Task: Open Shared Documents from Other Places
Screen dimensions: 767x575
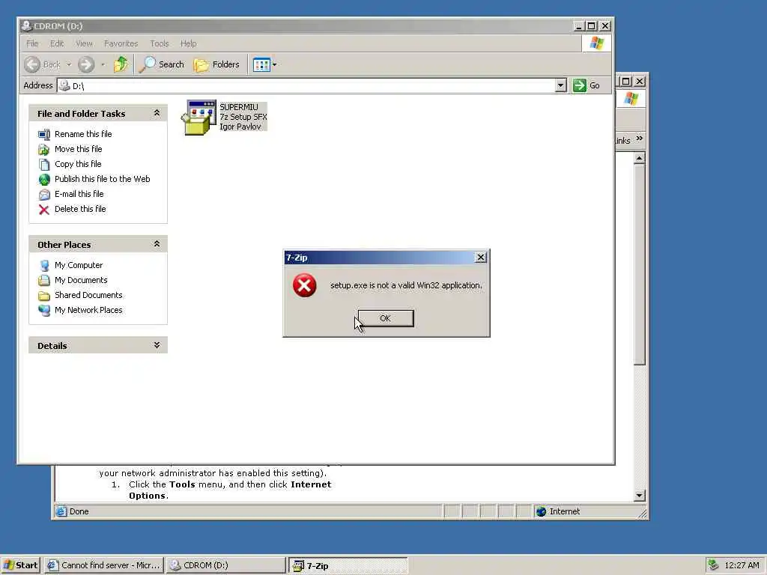Action: (88, 295)
